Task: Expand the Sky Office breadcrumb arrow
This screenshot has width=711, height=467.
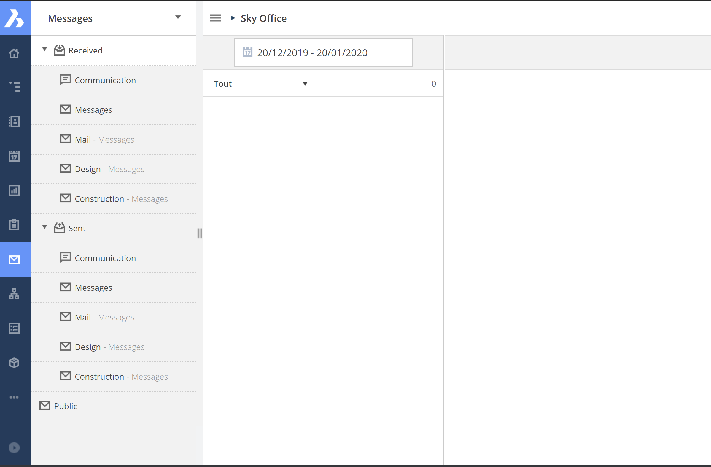Action: (x=233, y=18)
